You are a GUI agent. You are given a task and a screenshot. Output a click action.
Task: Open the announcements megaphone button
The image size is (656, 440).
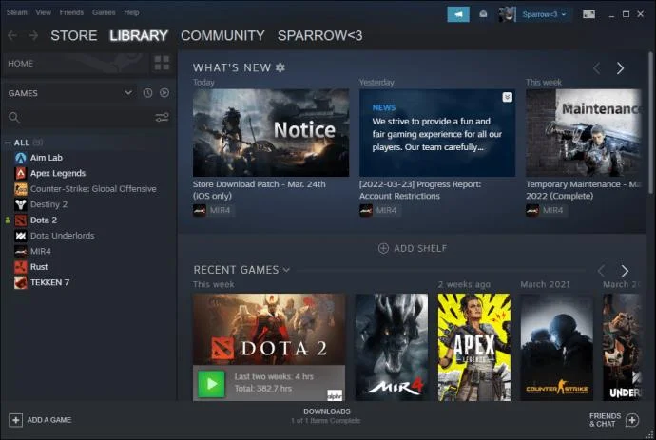[458, 14]
